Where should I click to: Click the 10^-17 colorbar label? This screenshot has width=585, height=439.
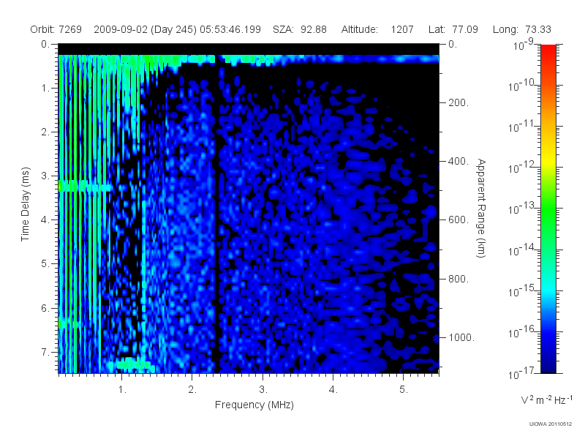522,373
